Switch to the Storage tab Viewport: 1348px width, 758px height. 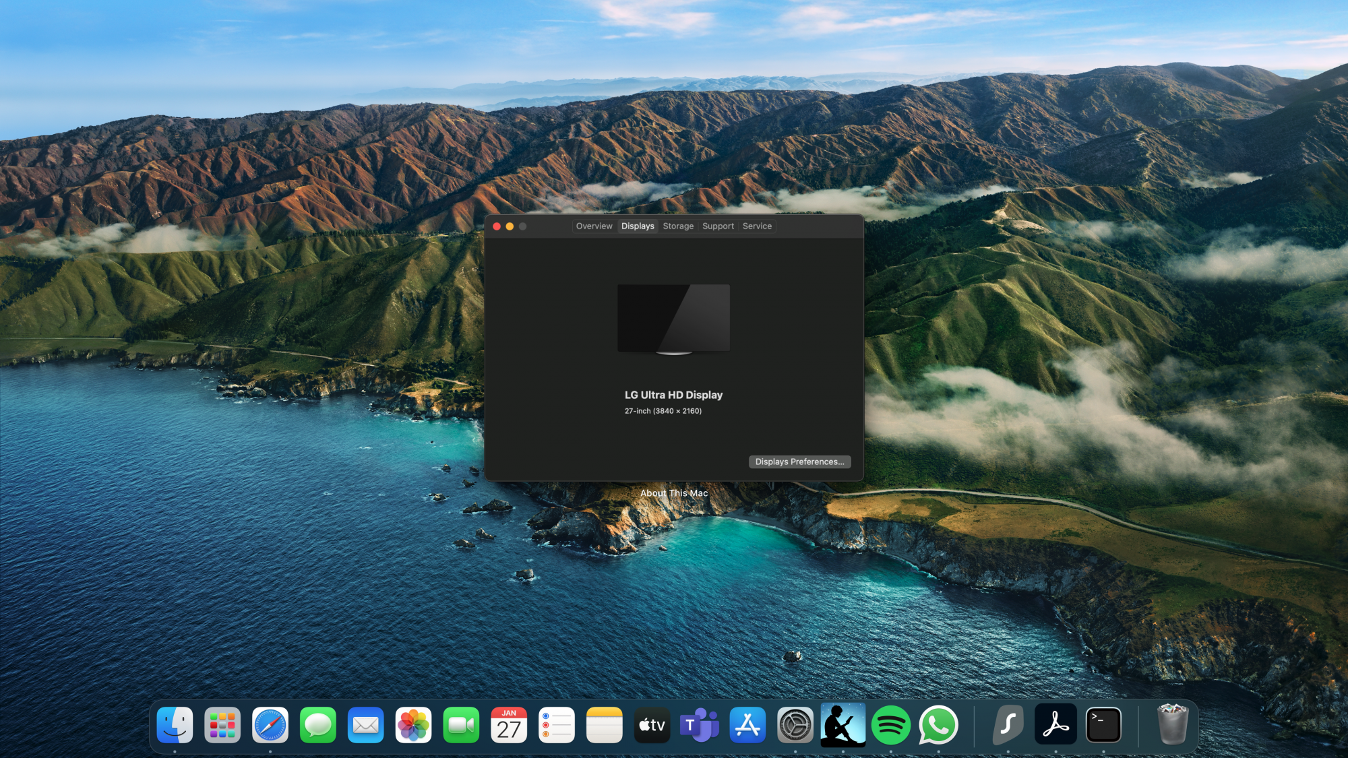coord(678,226)
